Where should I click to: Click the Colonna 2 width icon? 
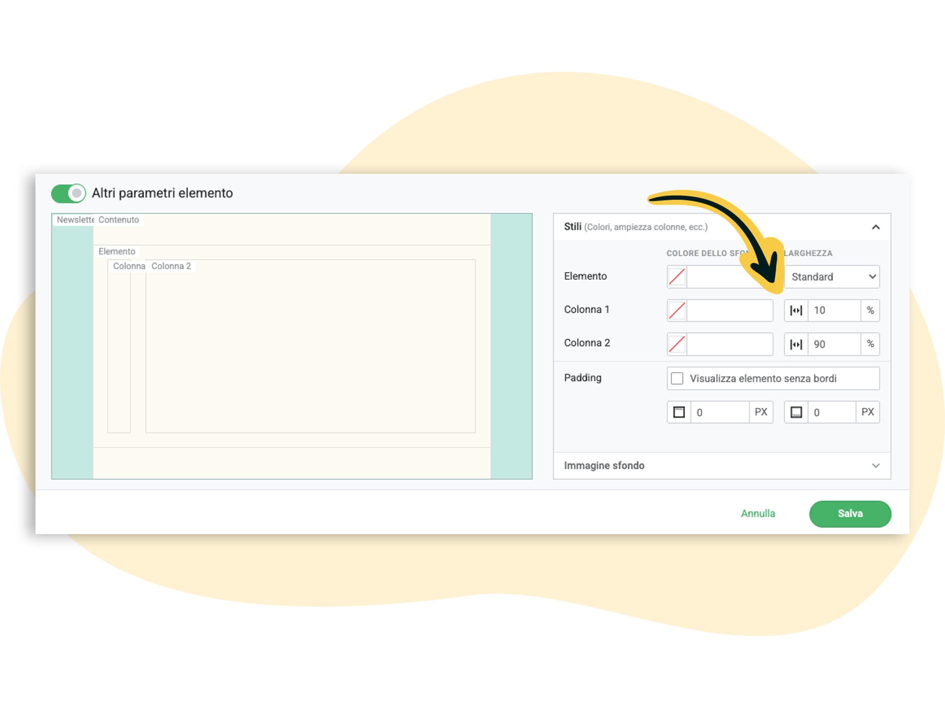tap(795, 344)
